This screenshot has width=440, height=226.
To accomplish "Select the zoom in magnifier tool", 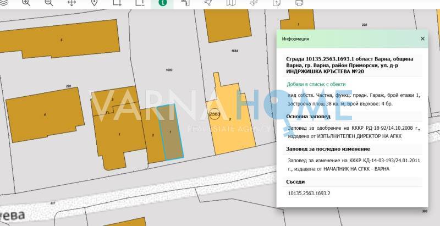I will pyautogui.click(x=26, y=3).
